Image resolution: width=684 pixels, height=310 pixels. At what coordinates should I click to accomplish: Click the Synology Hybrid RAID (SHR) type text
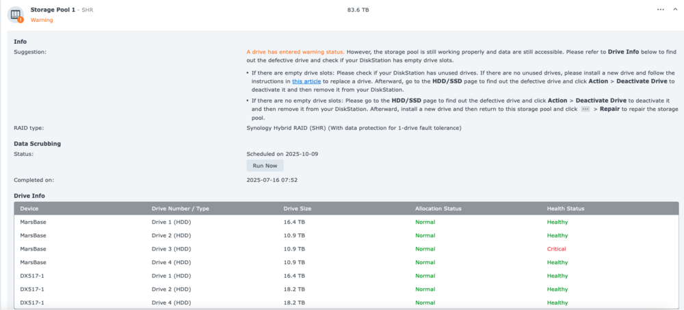[354, 128]
